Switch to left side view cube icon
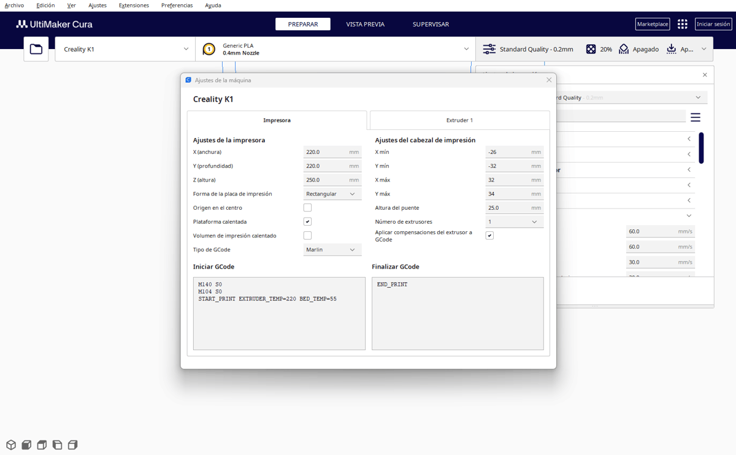Image resolution: width=736 pixels, height=455 pixels. tap(57, 445)
